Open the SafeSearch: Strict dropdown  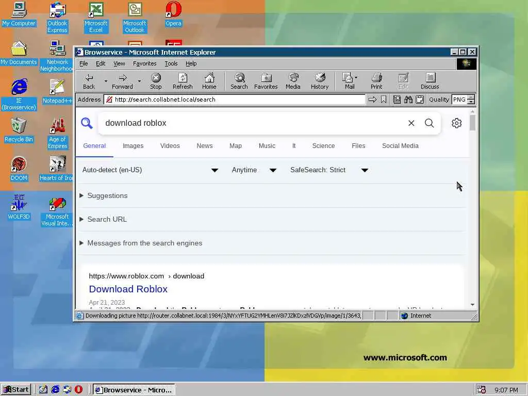pyautogui.click(x=329, y=170)
